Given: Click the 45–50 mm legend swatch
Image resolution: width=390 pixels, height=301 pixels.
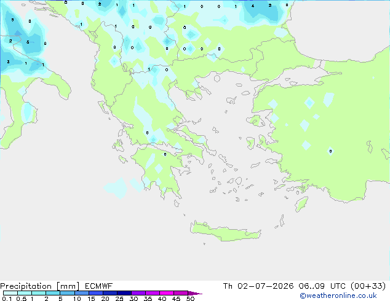Looking at the screenshot, I should [181, 293].
